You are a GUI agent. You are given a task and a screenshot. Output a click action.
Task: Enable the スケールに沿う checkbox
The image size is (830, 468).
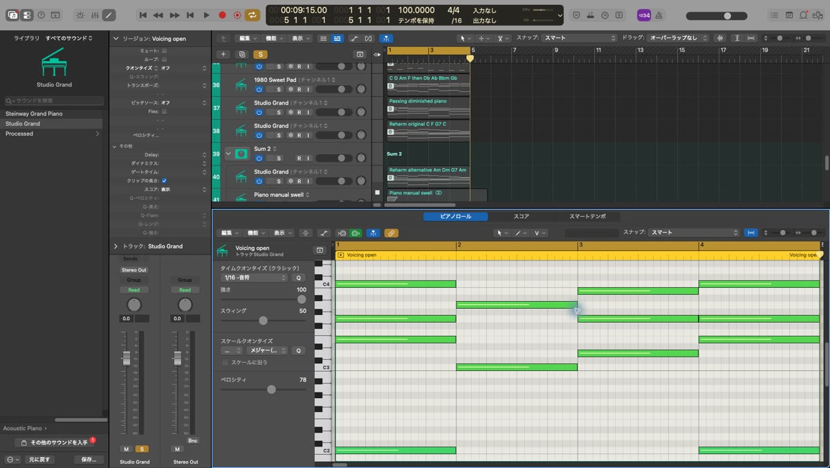click(225, 362)
